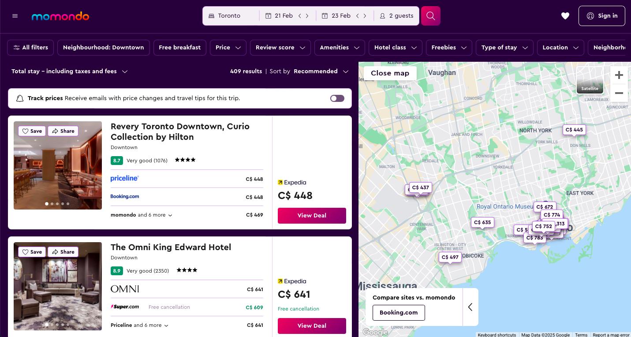Select the C$ 445 map price marker
The height and width of the screenshot is (337, 631).
pos(574,130)
